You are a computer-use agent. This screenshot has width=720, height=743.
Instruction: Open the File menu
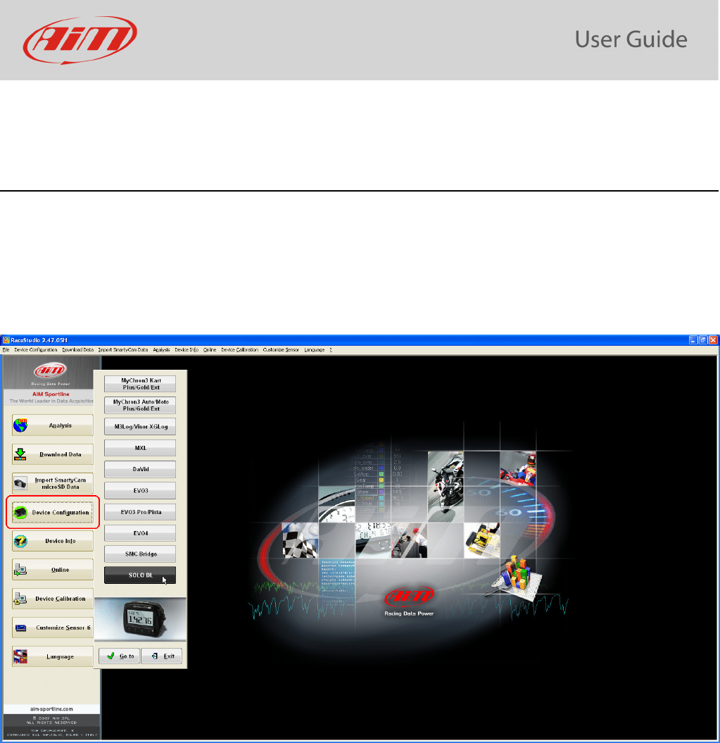click(x=6, y=350)
